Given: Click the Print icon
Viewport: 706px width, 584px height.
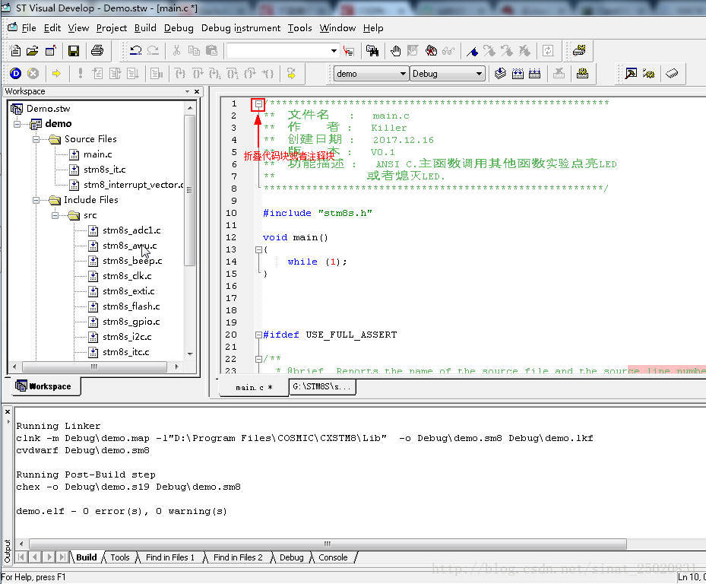Looking at the screenshot, I should 97,51.
